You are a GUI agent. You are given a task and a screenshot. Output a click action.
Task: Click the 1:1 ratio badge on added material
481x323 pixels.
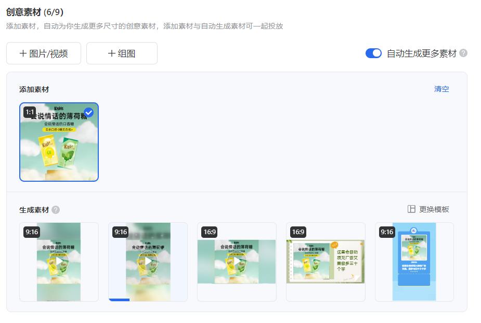coord(29,111)
